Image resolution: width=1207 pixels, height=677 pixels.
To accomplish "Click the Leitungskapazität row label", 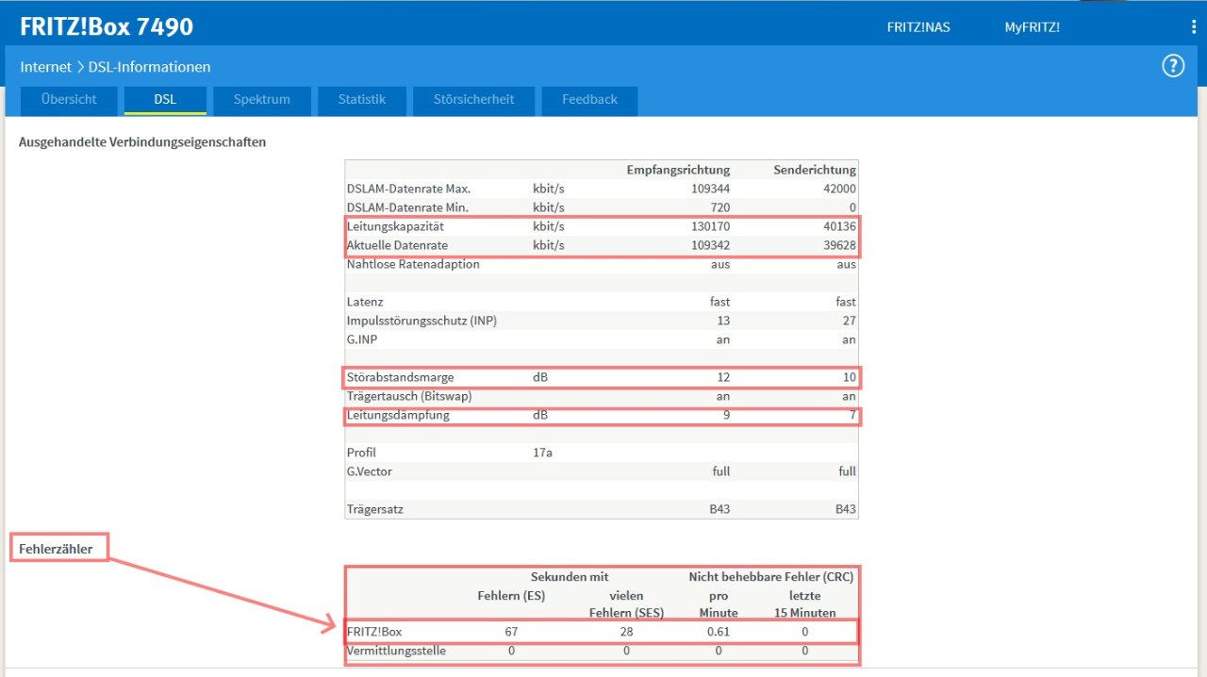I will point(395,226).
